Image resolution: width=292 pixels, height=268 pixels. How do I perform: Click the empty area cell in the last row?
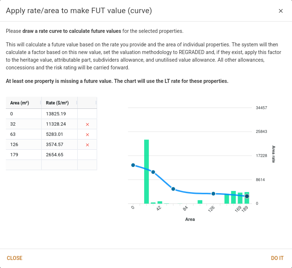23,165
